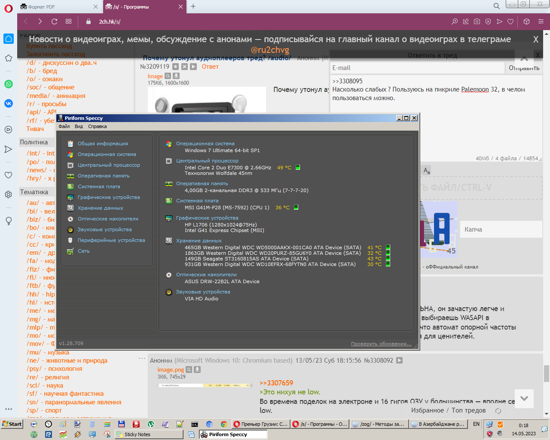Open the settings gear in Opera sidebar
The width and height of the screenshot is (550, 440).
click(x=9, y=195)
